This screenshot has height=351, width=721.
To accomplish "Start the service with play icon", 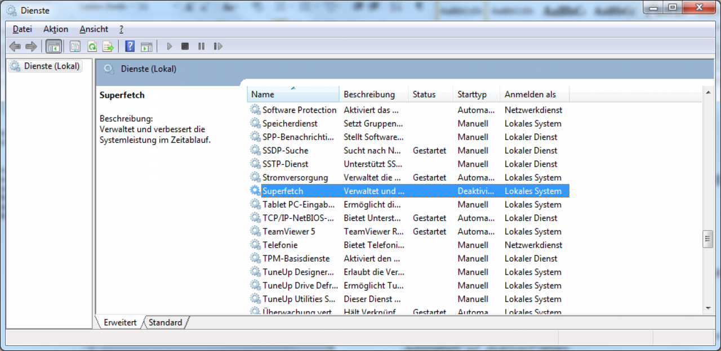I will click(169, 46).
